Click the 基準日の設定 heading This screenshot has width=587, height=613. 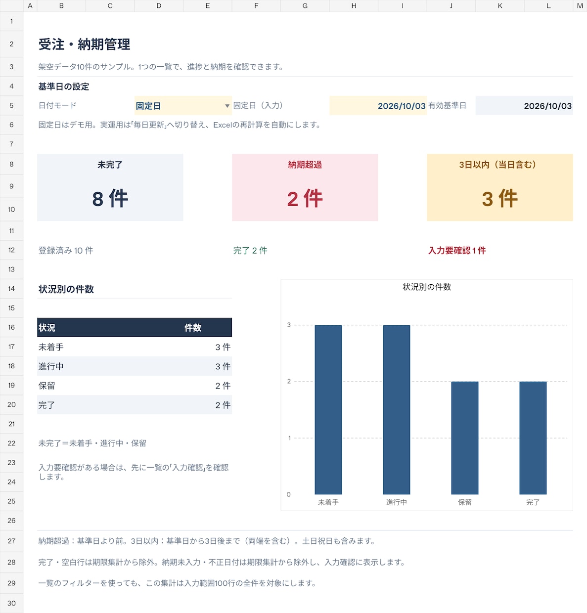click(64, 87)
